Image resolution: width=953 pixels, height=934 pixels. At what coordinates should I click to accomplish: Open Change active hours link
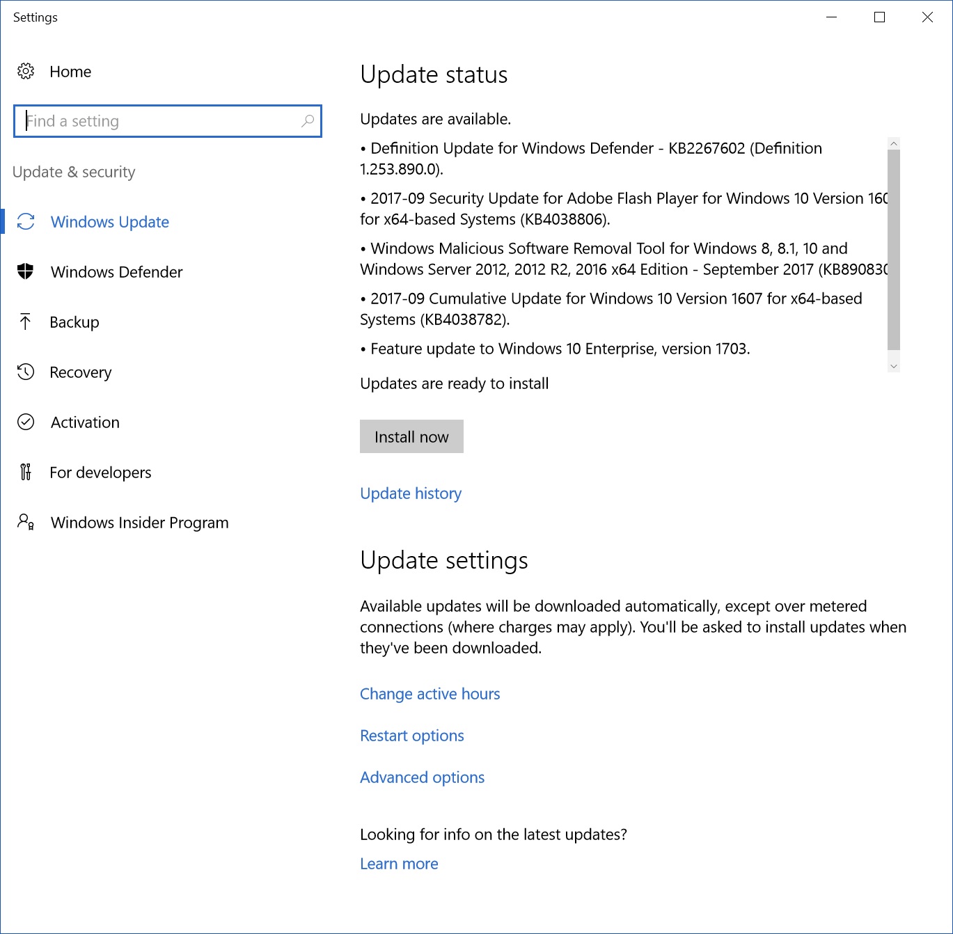coord(430,694)
